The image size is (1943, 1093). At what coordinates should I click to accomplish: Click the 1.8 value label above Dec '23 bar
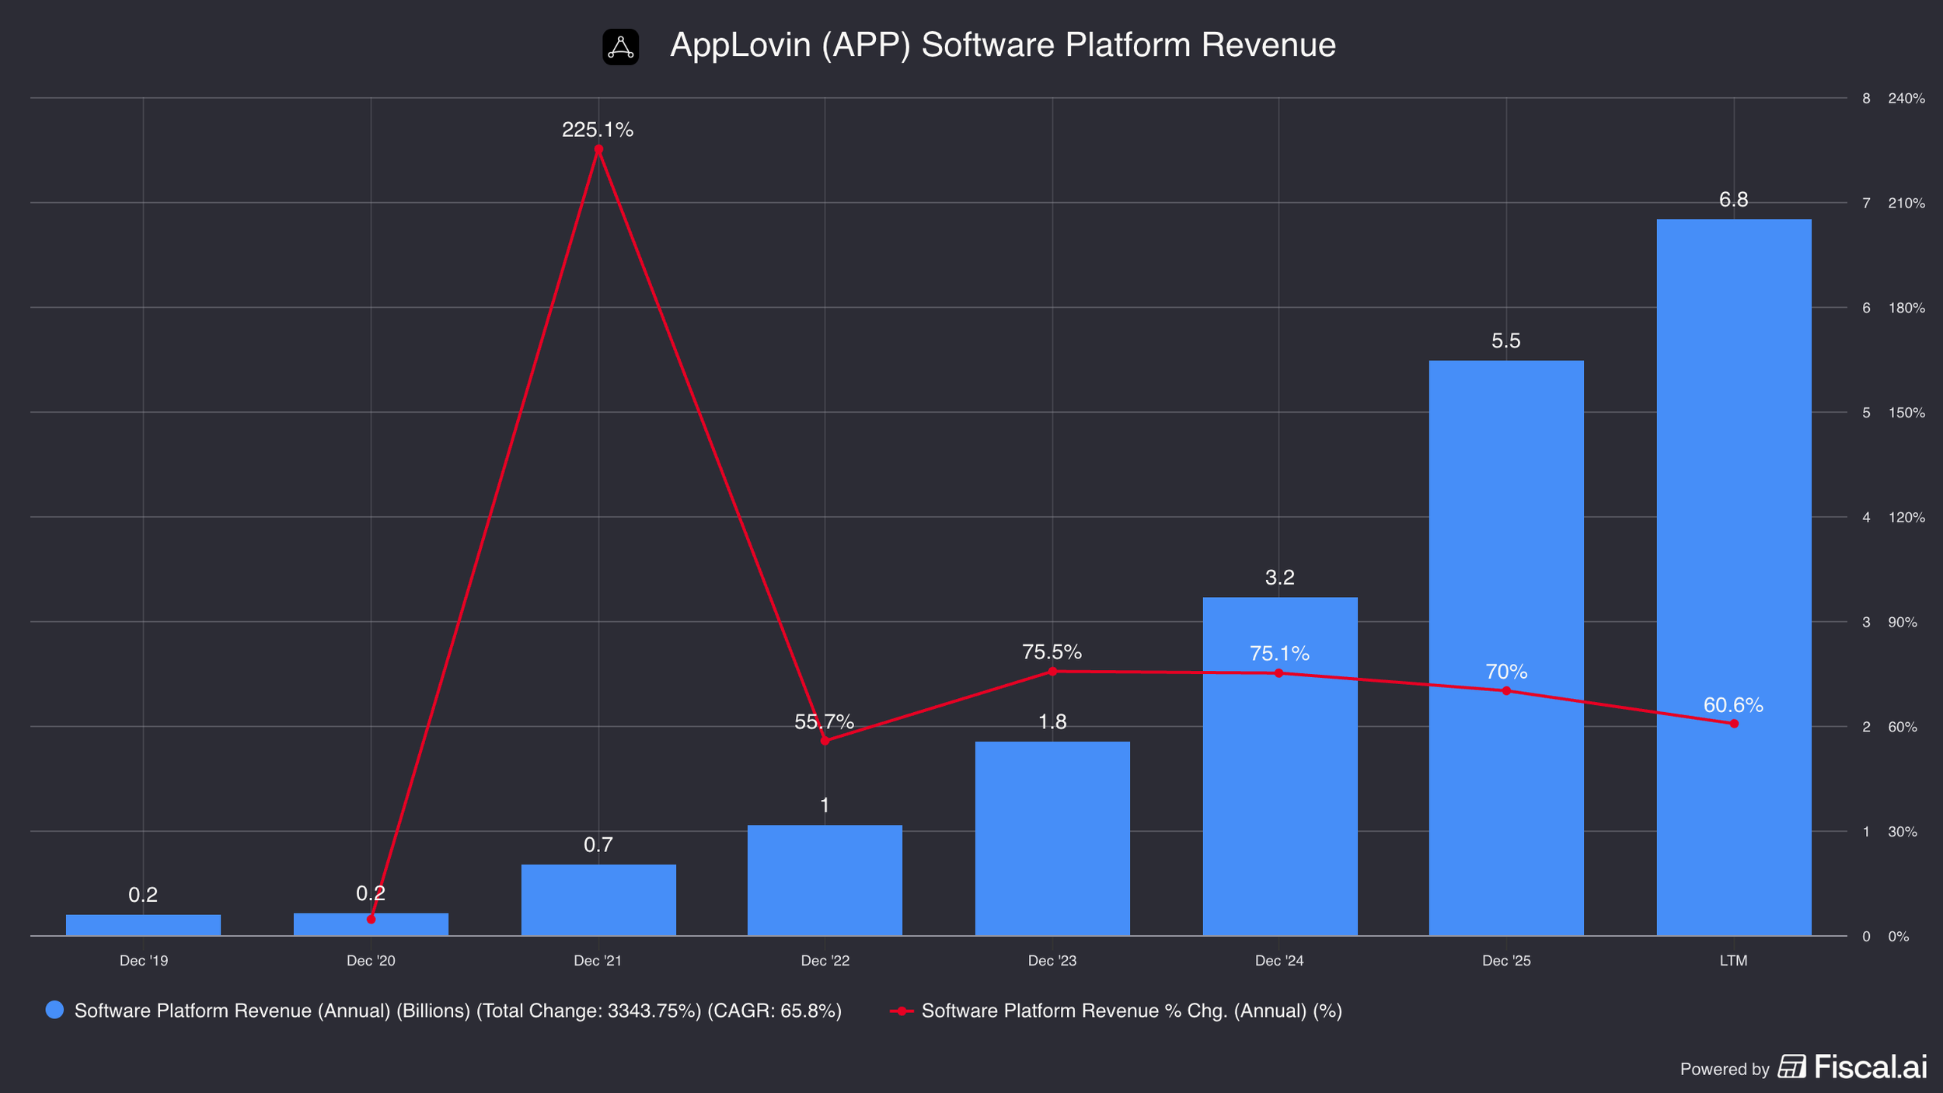click(x=1052, y=722)
